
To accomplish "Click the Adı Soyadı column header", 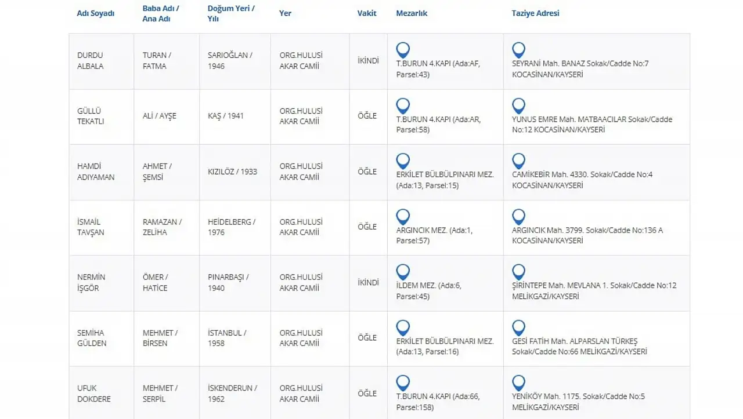I will 96,13.
